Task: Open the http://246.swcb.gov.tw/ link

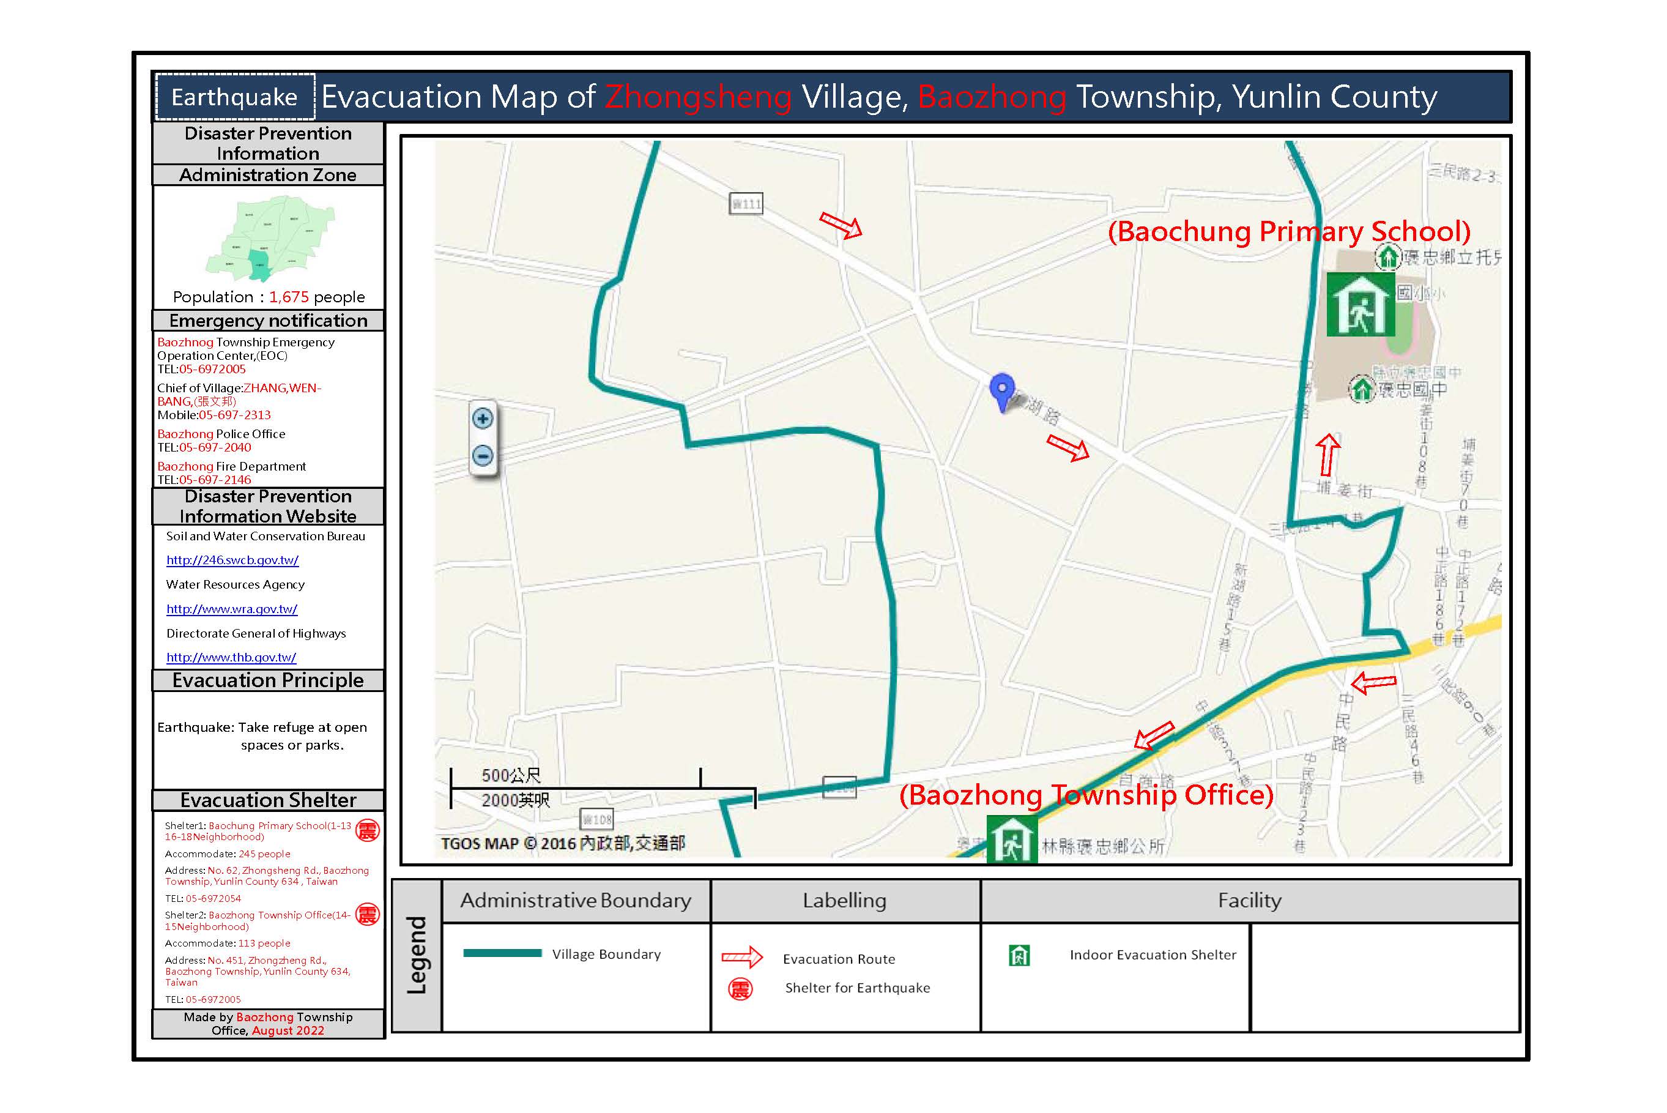Action: (x=232, y=560)
